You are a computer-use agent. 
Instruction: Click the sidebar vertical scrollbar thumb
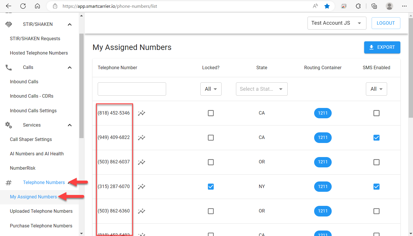tap(81, 86)
